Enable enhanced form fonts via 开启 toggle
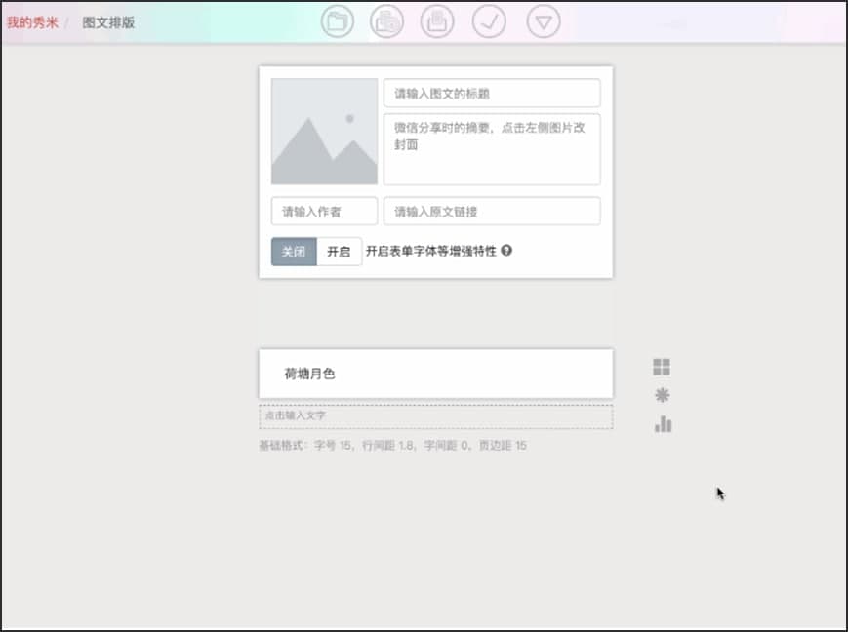Viewport: 848px width, 632px height. tap(338, 251)
